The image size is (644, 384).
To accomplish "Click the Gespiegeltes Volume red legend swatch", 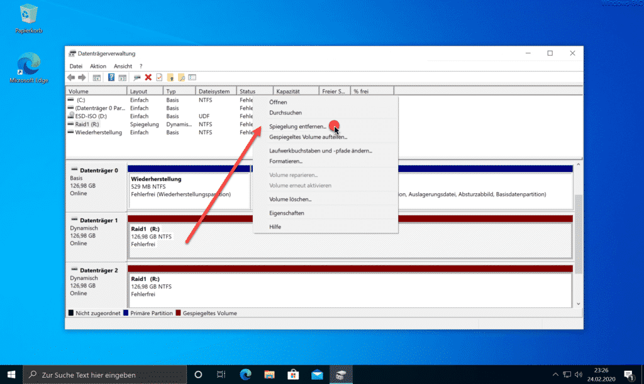I will (178, 312).
